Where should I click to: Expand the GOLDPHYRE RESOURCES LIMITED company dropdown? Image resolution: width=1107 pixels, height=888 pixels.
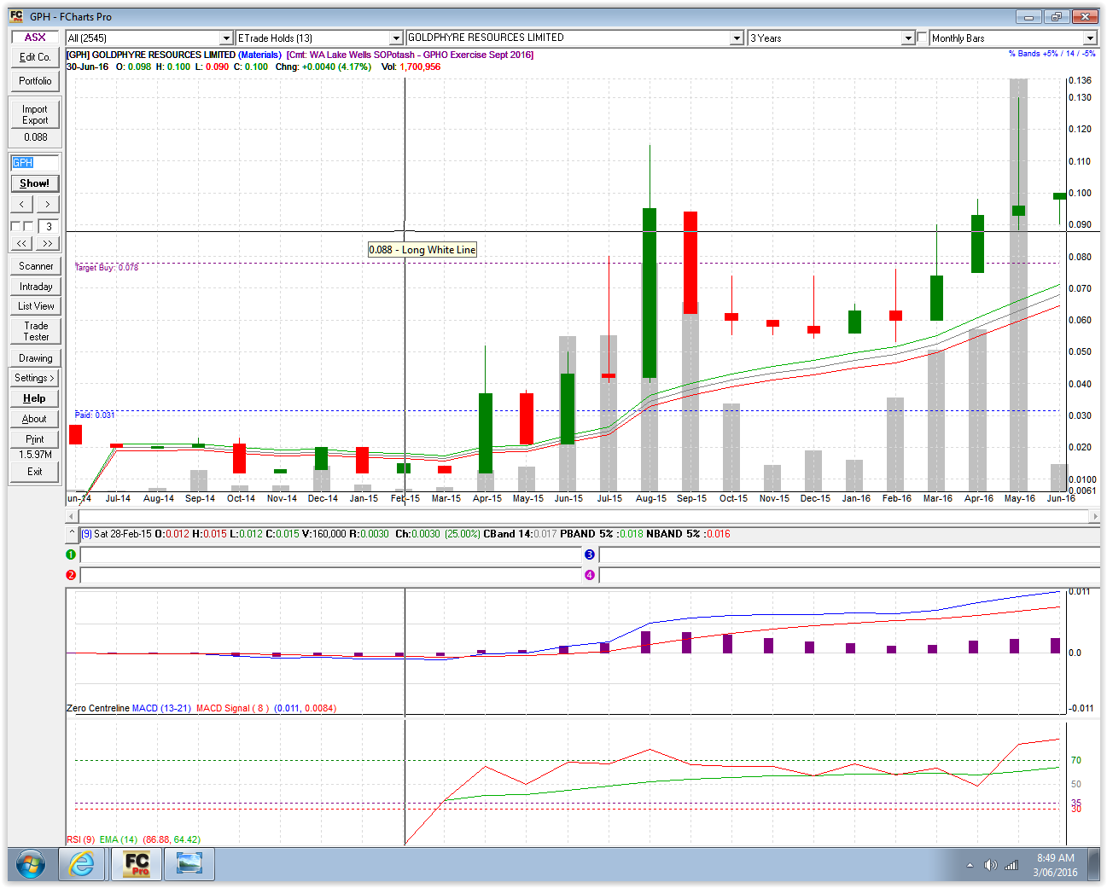[737, 38]
